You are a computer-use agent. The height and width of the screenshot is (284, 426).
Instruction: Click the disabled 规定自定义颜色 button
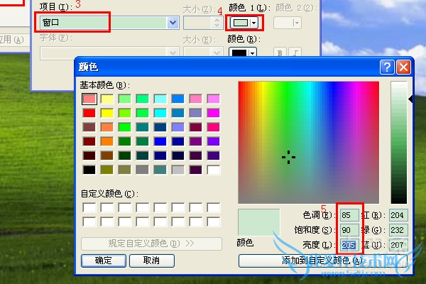pyautogui.click(x=151, y=244)
